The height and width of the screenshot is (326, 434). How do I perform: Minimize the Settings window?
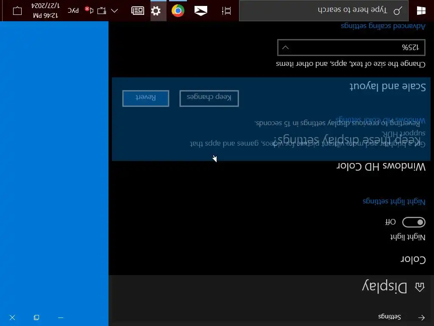[61, 318]
